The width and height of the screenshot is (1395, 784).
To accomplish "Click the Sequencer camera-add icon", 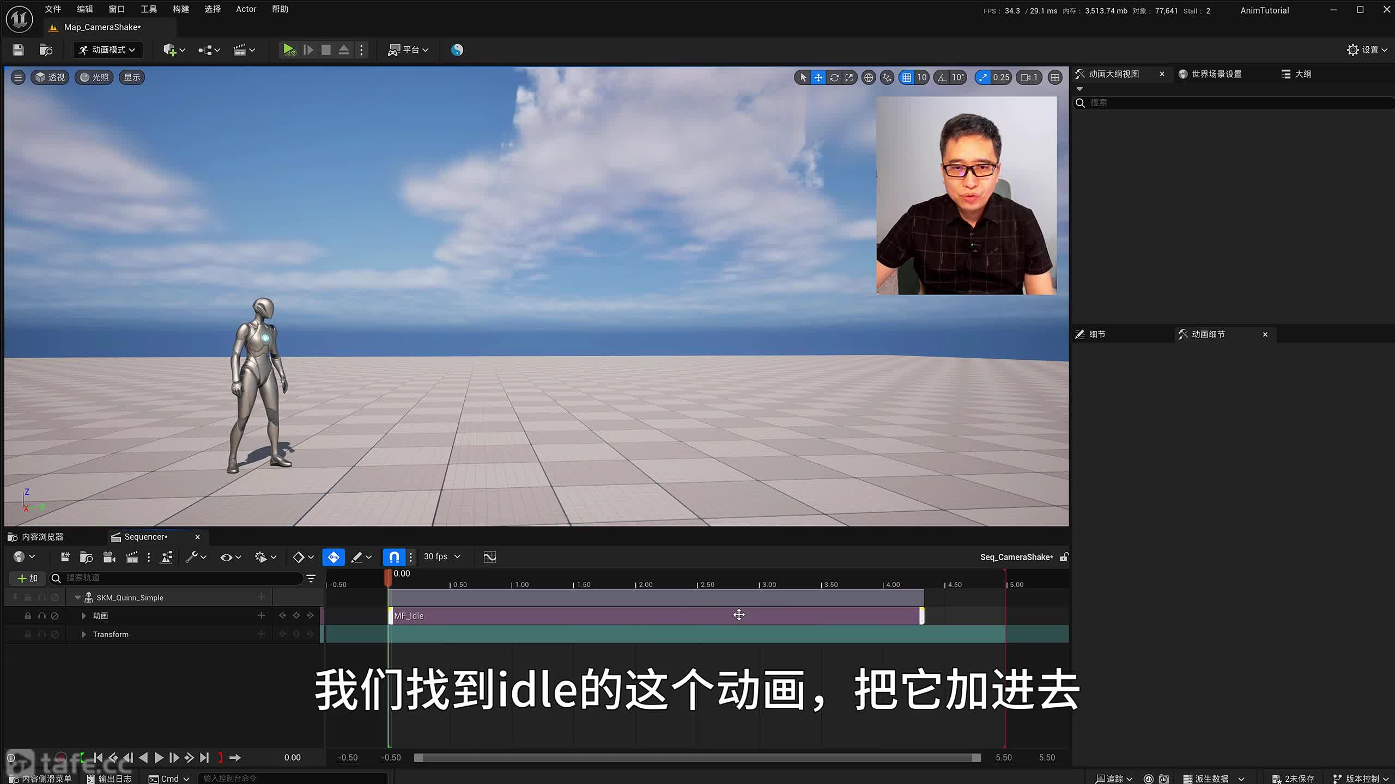I will [x=110, y=556].
